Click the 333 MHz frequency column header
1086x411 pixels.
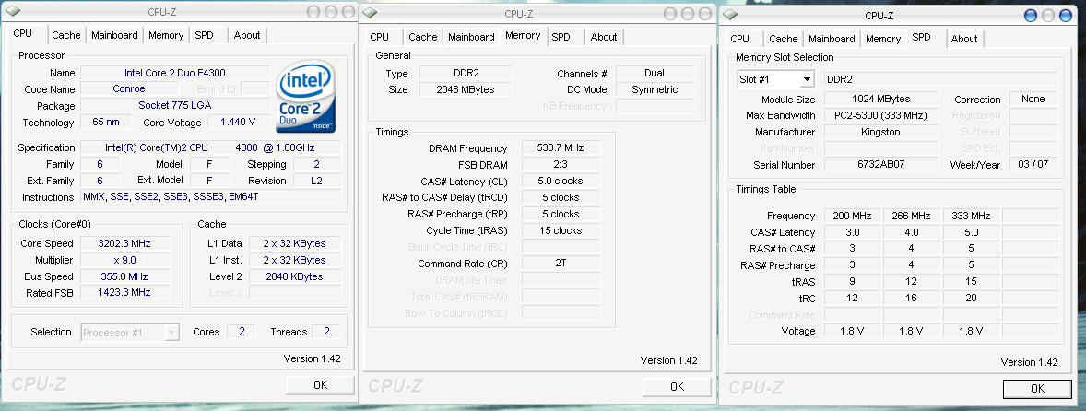pyautogui.click(x=971, y=216)
